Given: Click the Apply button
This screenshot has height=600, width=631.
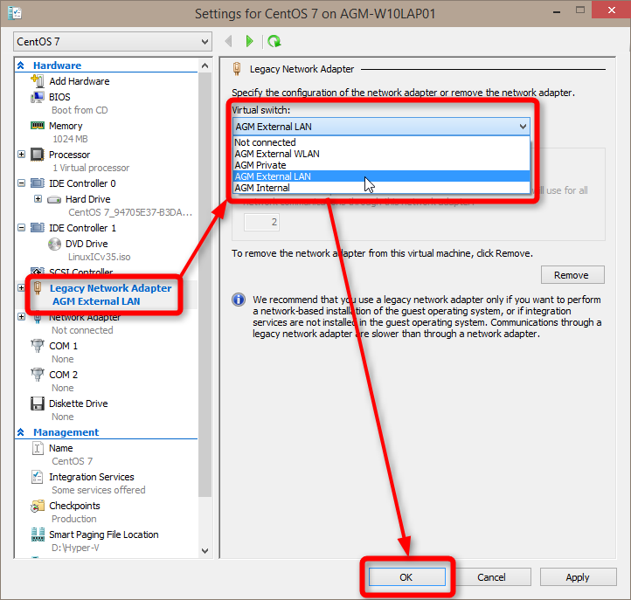Looking at the screenshot, I should click(x=578, y=577).
